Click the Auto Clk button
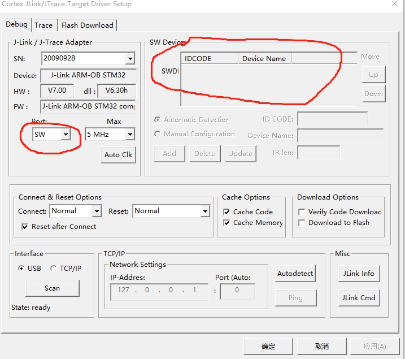405x359 pixels. pos(119,155)
